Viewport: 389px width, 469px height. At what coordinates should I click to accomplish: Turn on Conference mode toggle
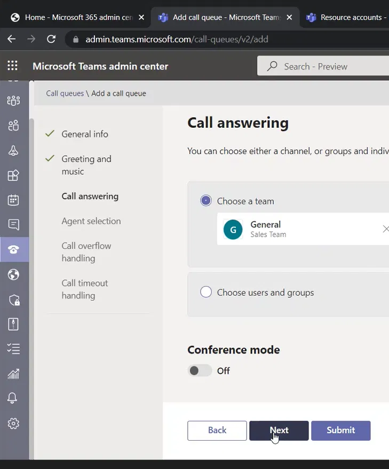point(200,371)
